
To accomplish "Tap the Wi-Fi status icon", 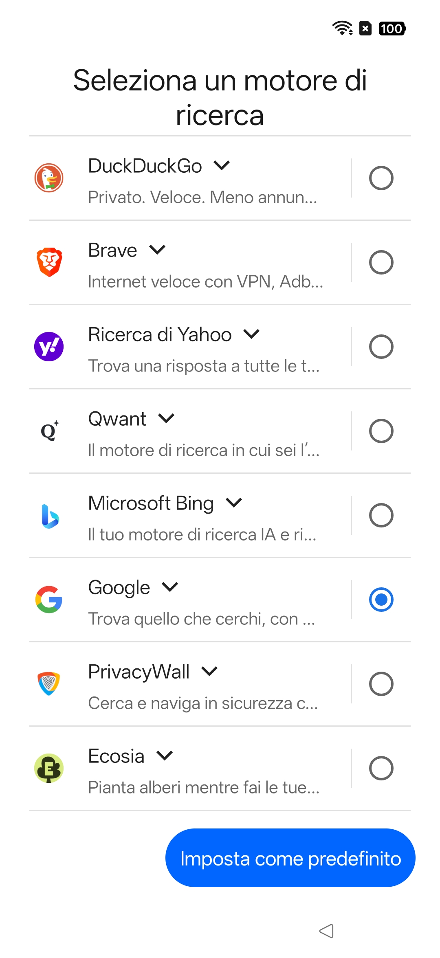I will [x=342, y=28].
